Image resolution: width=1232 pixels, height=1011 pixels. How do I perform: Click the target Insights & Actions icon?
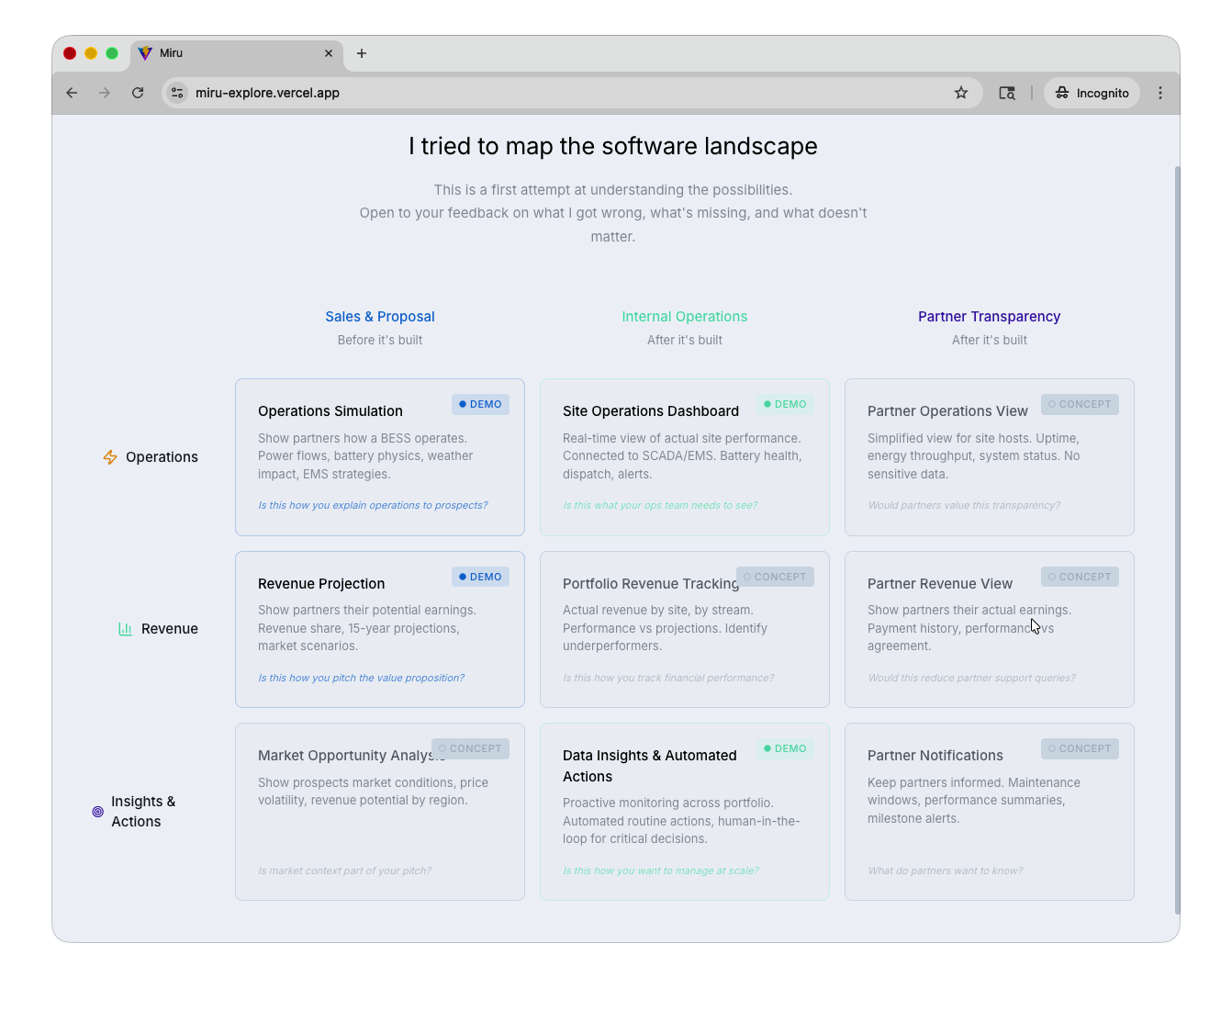coord(98,812)
